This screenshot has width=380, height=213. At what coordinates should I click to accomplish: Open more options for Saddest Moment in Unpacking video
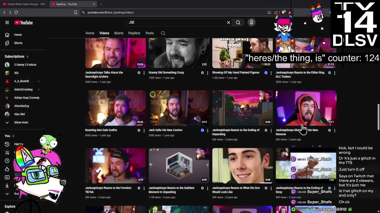point(208,188)
